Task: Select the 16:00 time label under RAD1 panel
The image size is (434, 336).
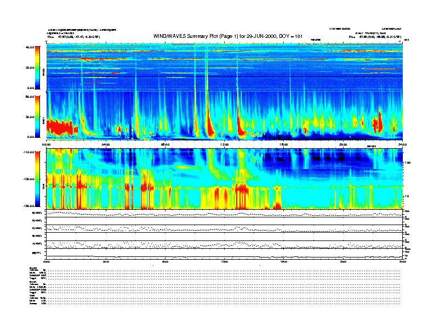Action: (284, 144)
